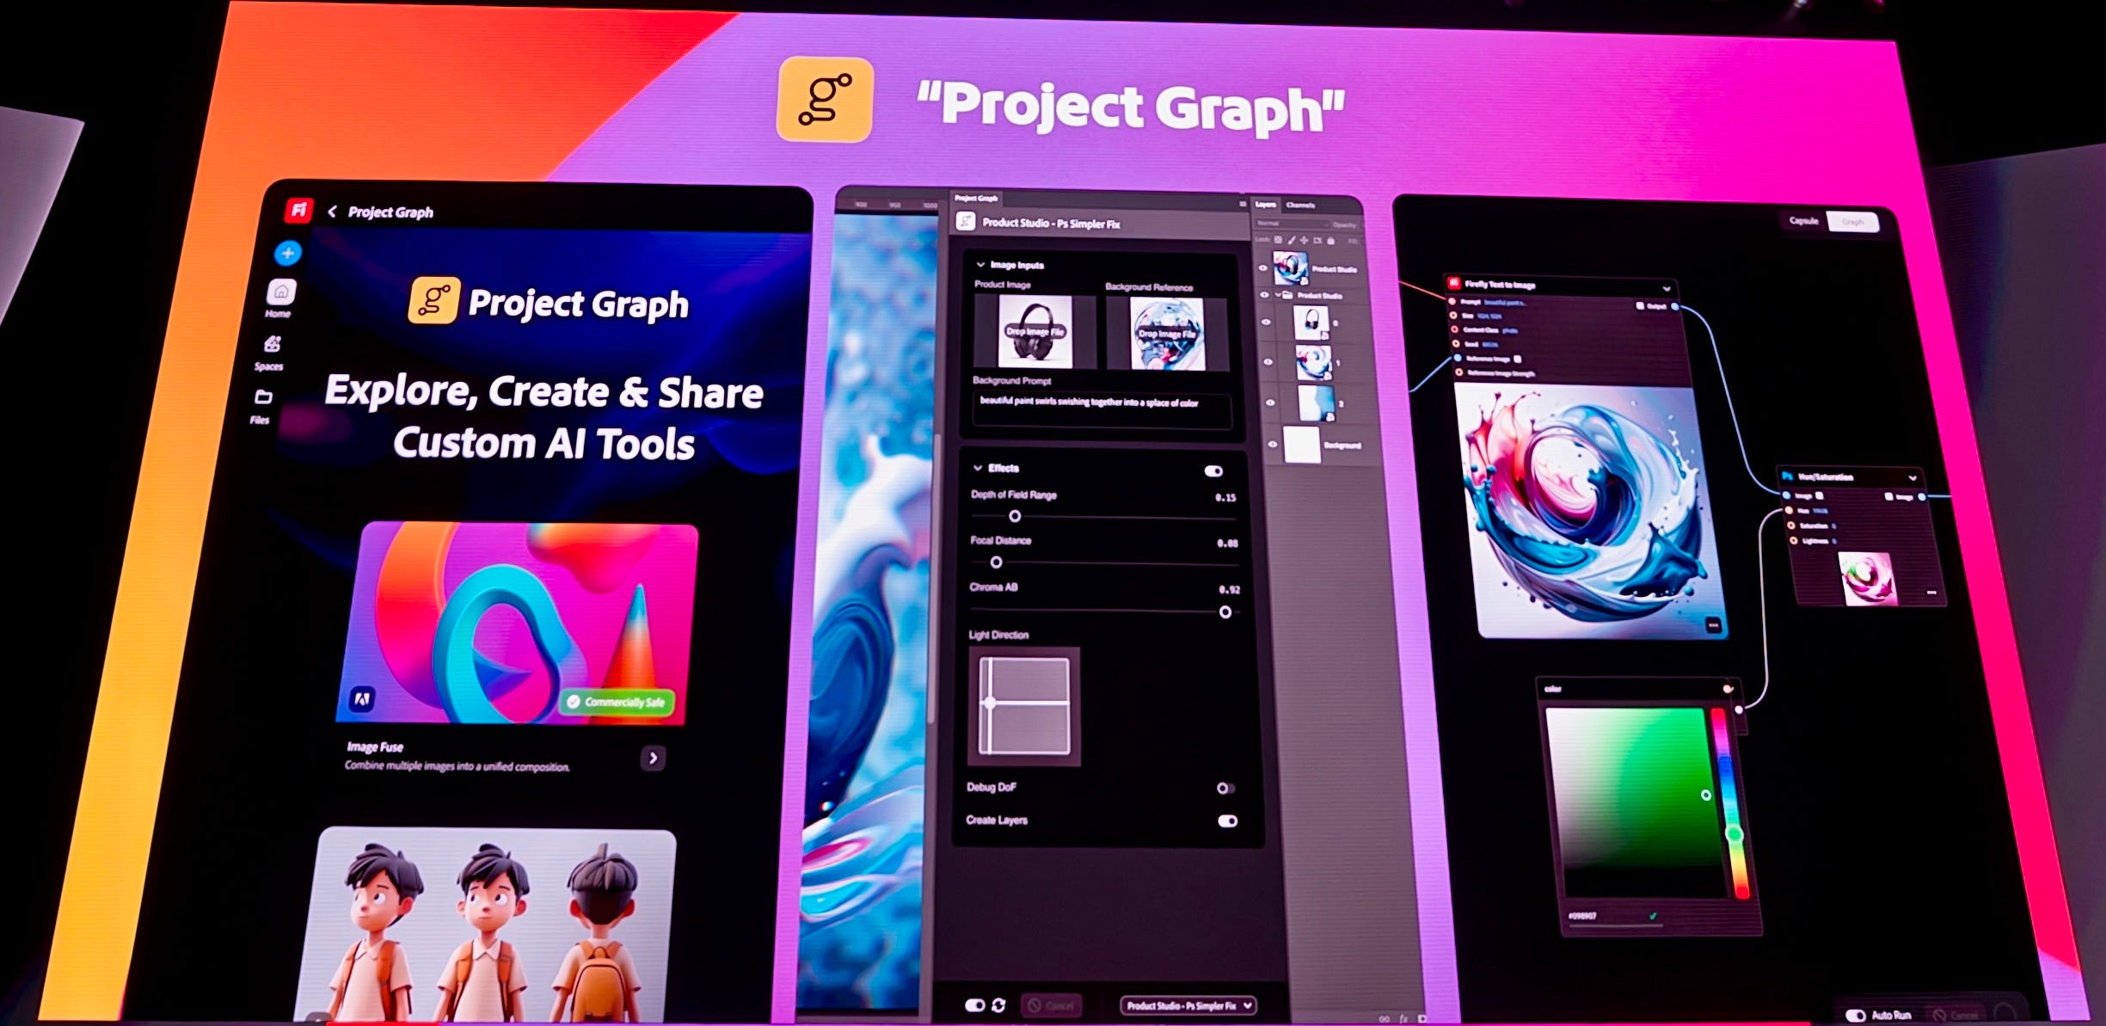Enable the Debug DoF switch
The image size is (2106, 1026).
tap(1225, 788)
